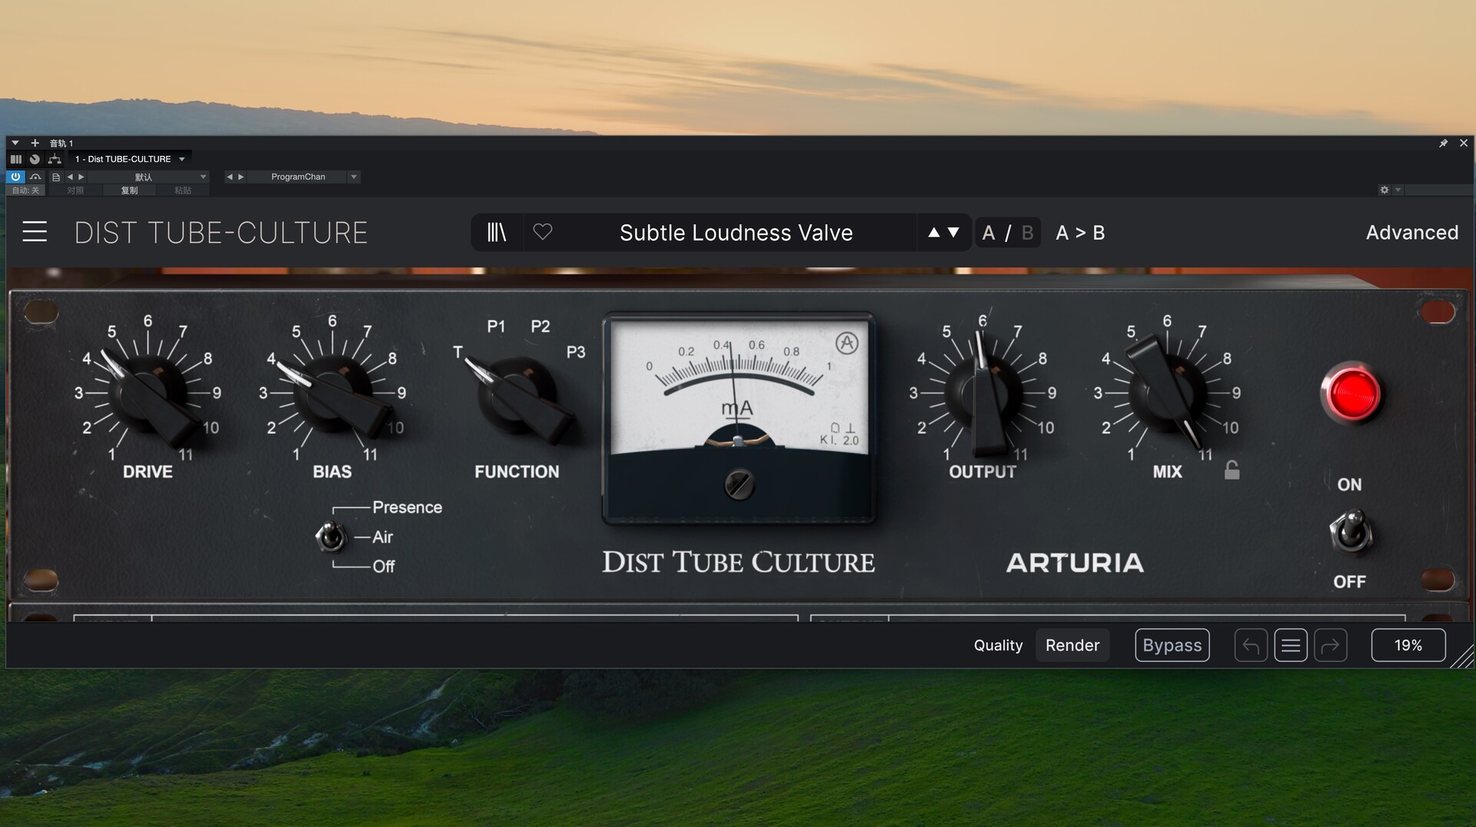Select the Render quality option
1476x827 pixels.
pyautogui.click(x=1072, y=645)
